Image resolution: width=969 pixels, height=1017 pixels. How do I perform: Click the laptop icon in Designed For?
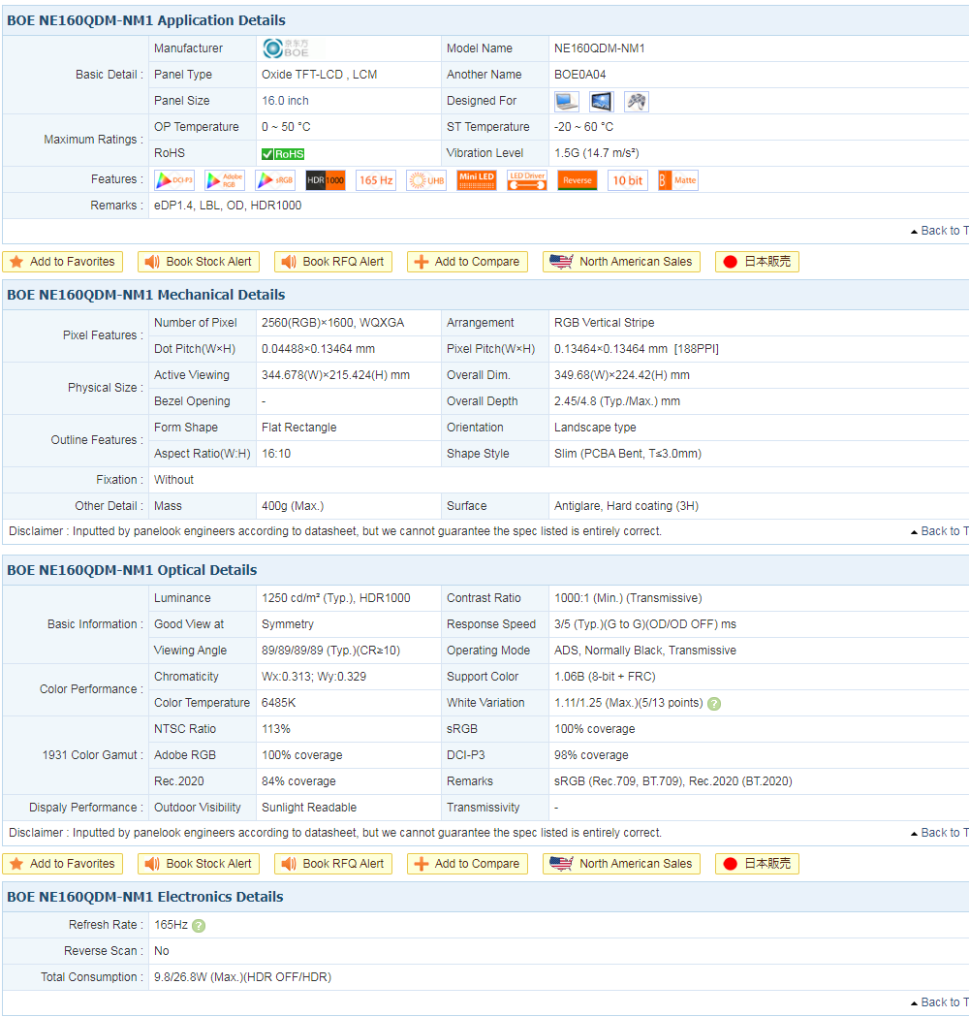(x=567, y=101)
